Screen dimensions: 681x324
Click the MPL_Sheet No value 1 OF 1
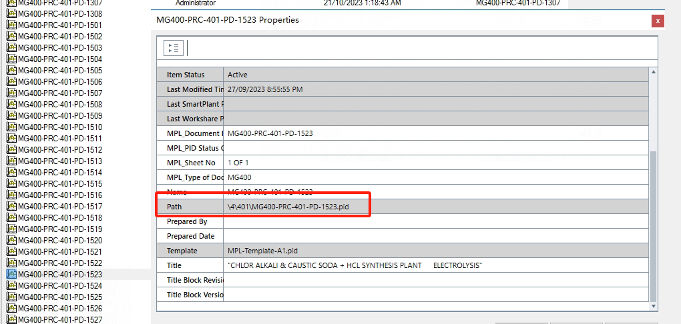point(238,163)
